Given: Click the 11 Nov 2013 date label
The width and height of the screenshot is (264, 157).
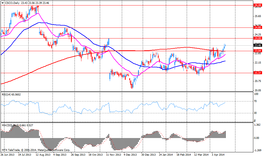Looking at the screenshot, I should (114, 155).
